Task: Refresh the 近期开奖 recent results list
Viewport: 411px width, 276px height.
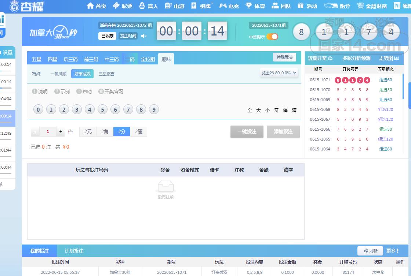Action: coord(330,58)
